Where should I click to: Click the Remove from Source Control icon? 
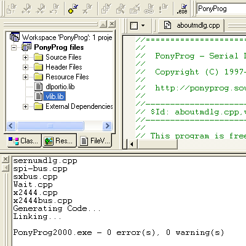pyautogui.click(x=87, y=9)
